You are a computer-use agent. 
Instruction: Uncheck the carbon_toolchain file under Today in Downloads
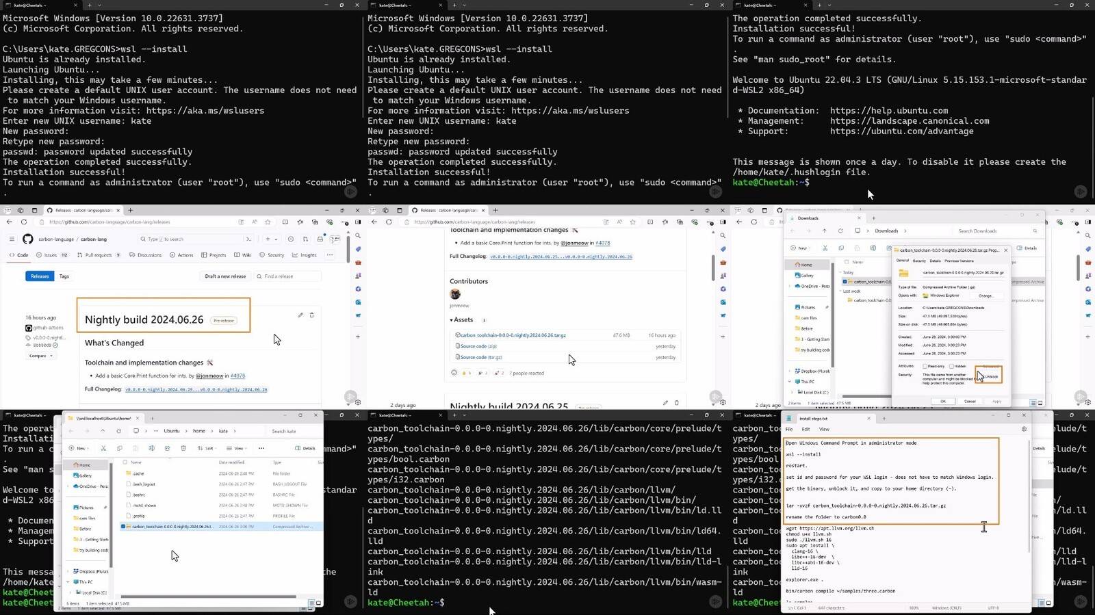[x=845, y=281]
